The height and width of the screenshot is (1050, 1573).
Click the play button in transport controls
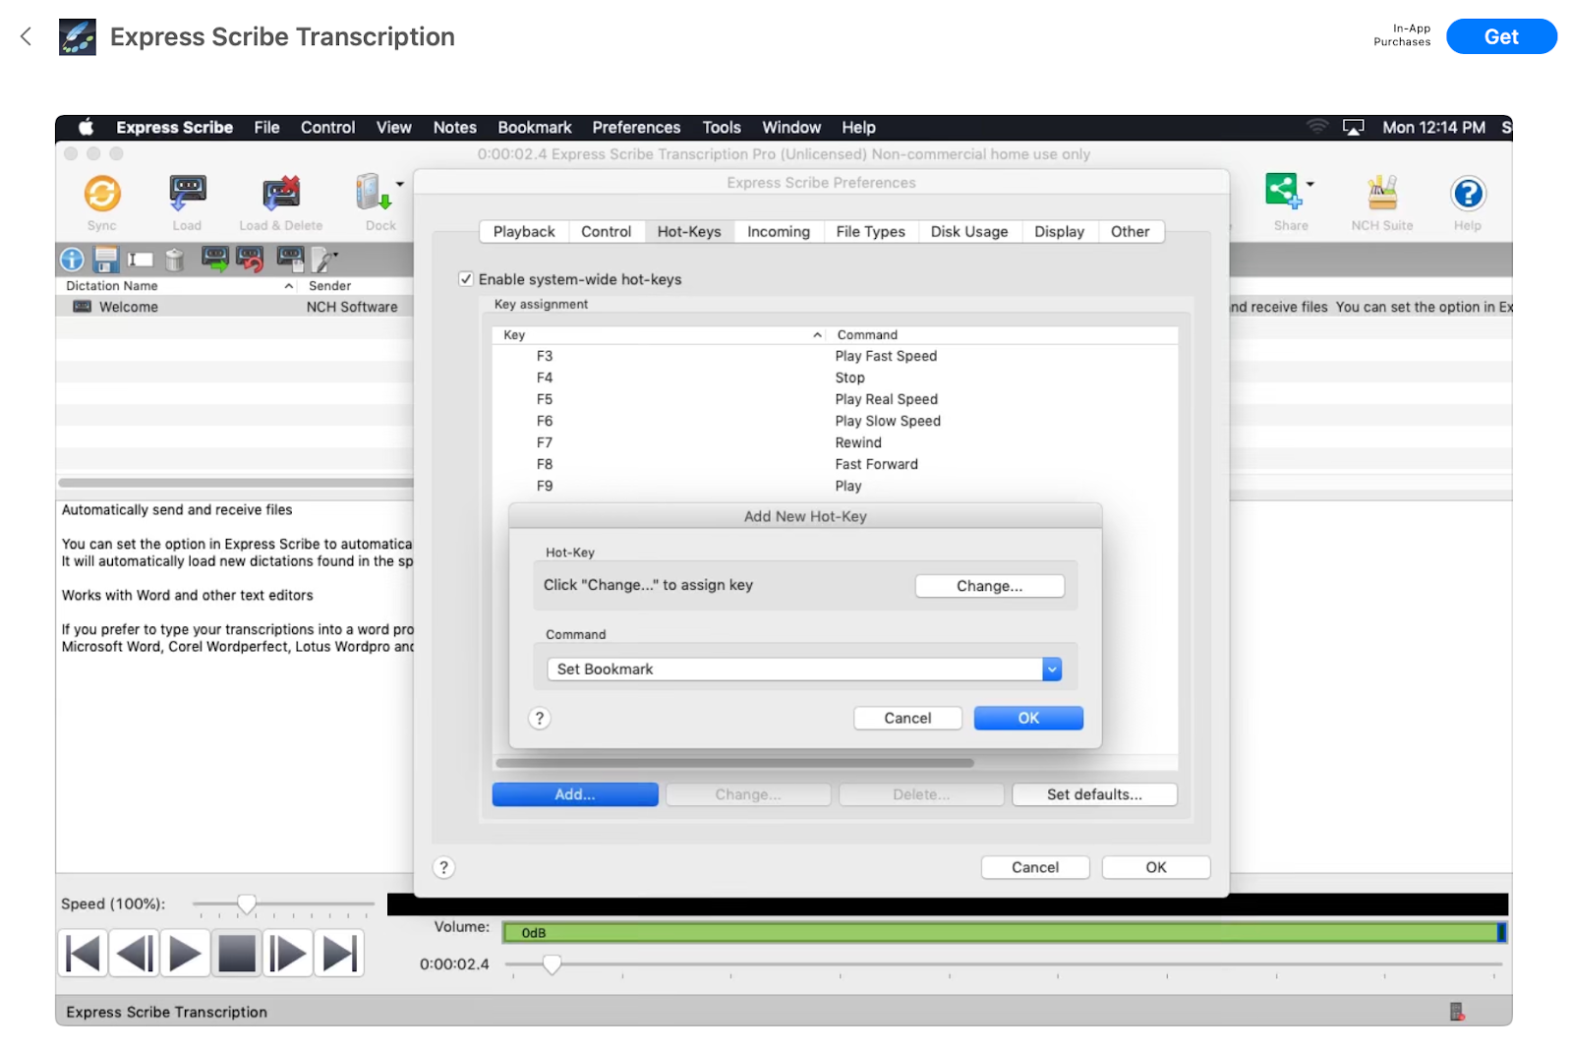click(x=186, y=954)
